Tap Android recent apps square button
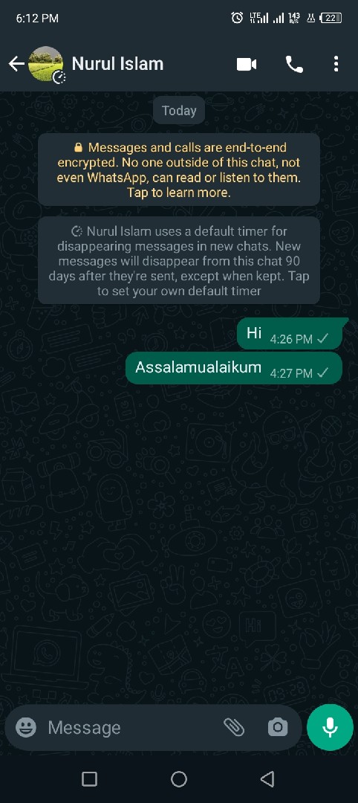358x803 pixels. [x=89, y=779]
